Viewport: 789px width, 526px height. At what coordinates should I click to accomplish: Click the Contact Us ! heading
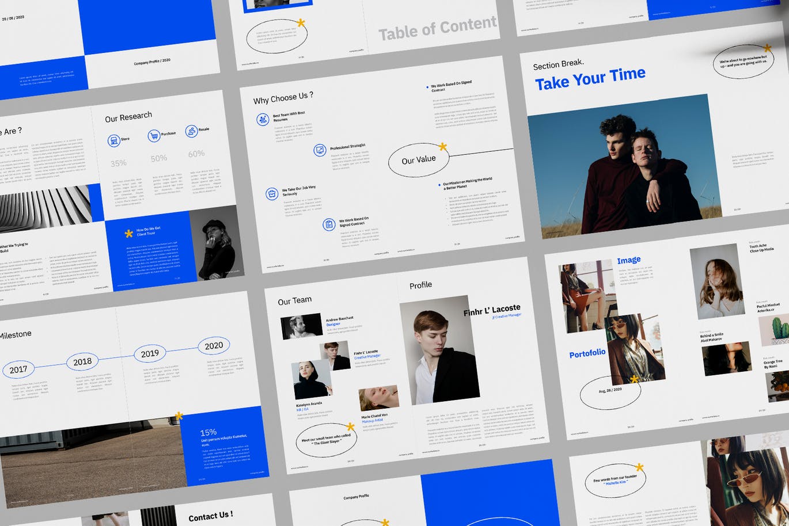pos(211,516)
